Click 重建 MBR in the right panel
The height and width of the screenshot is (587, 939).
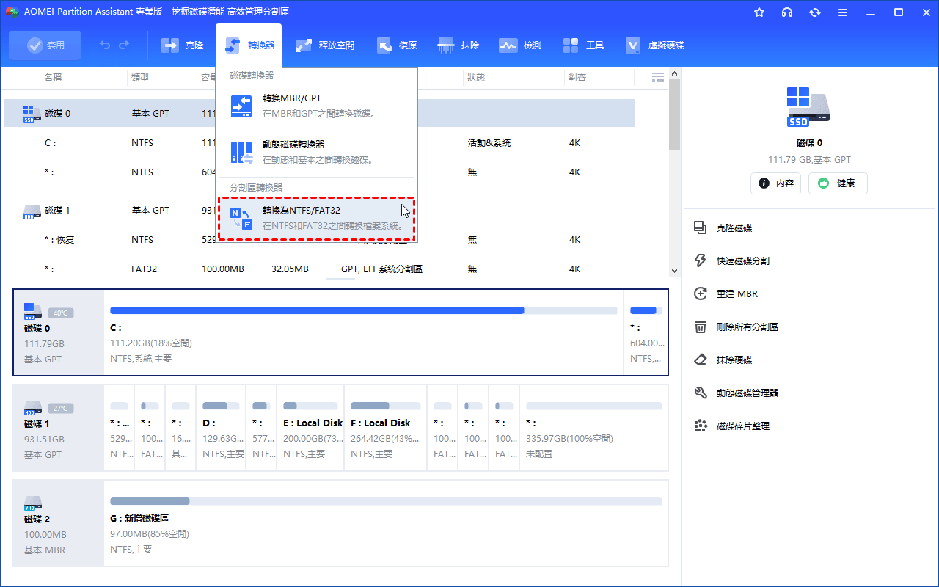click(737, 293)
